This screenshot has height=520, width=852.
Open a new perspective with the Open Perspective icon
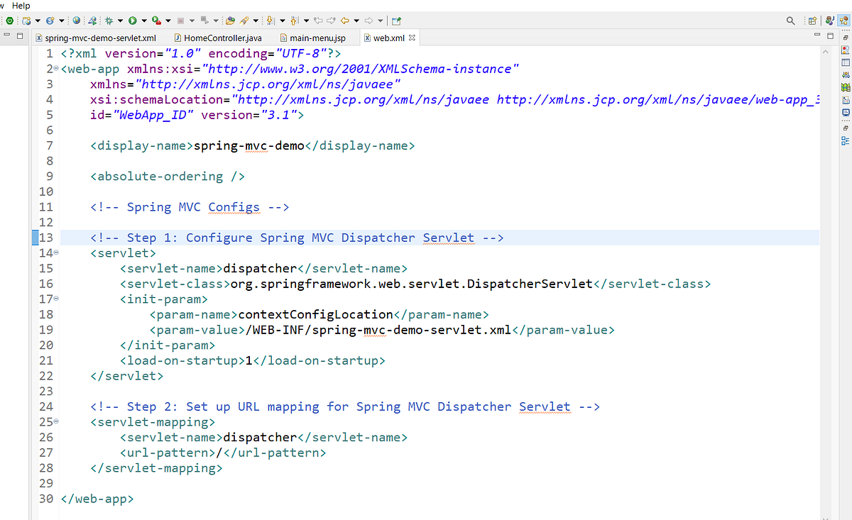pos(812,21)
